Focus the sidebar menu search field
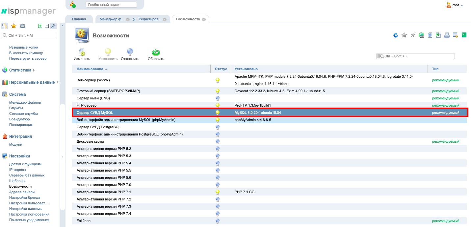 (29, 35)
